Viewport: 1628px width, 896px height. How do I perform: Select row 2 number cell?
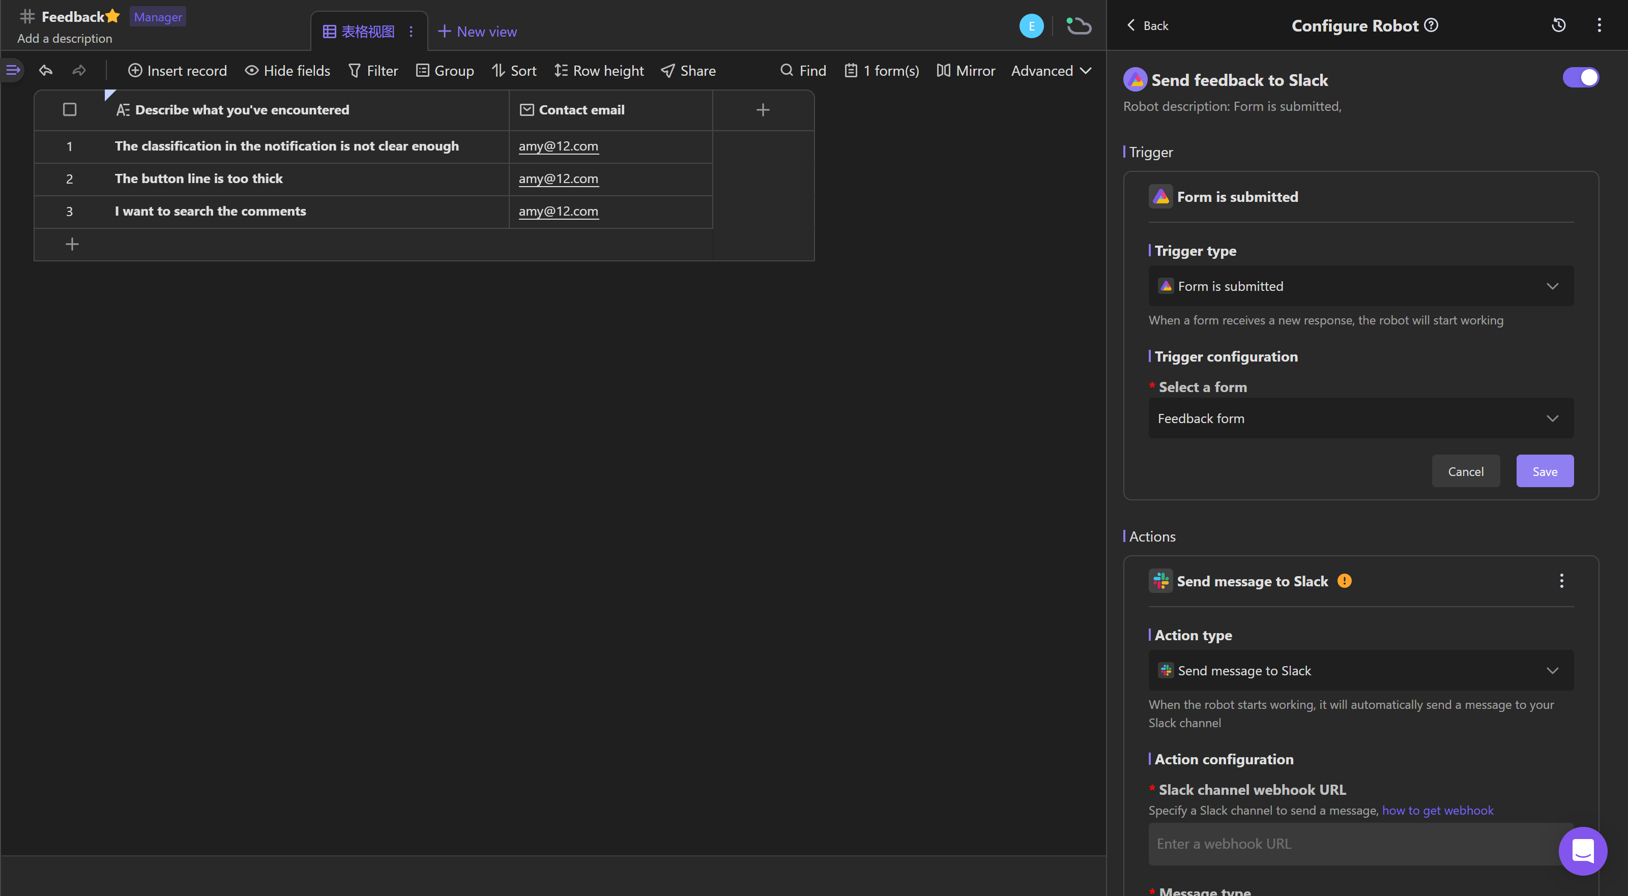pos(70,179)
